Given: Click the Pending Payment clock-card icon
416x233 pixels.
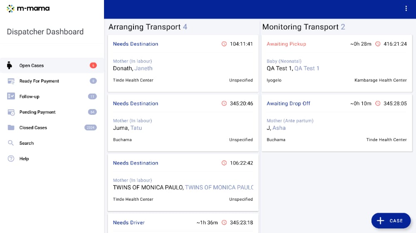Looking at the screenshot, I should (x=11, y=112).
